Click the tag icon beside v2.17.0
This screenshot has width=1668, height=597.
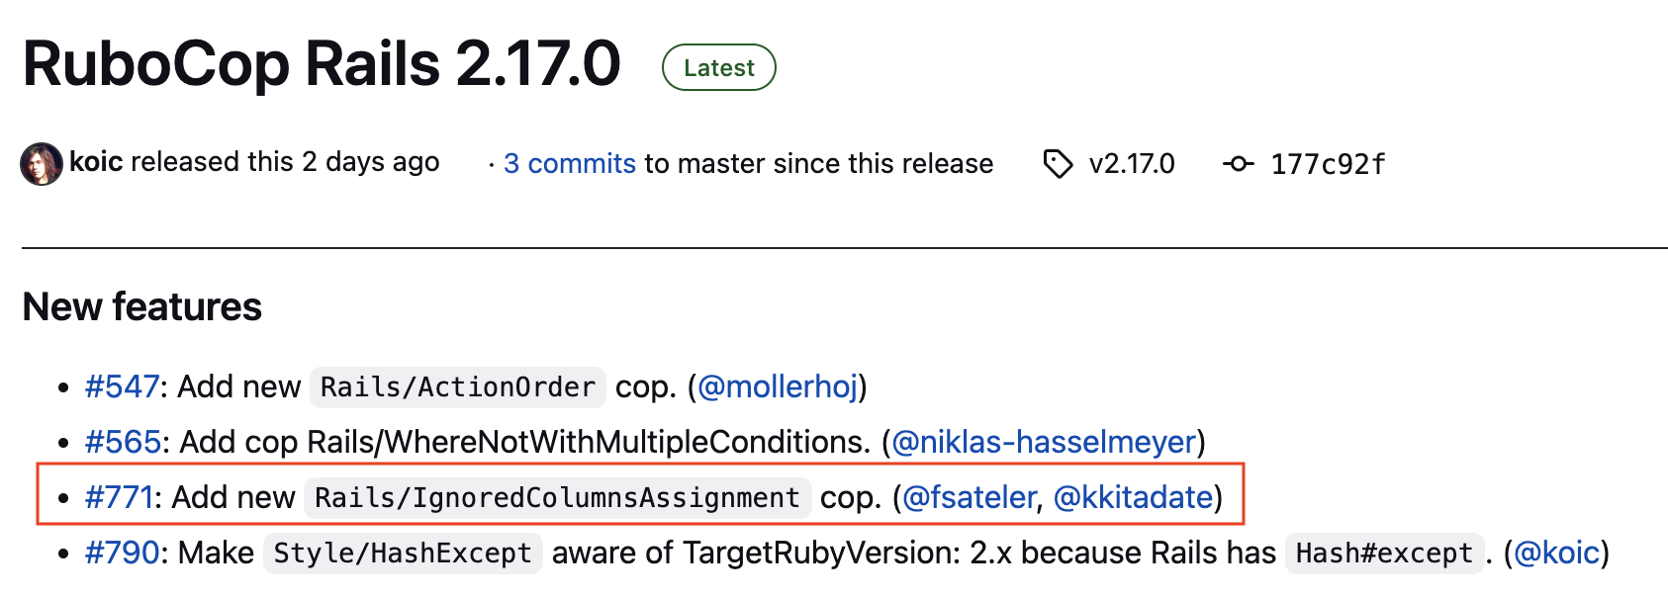pyautogui.click(x=1058, y=164)
